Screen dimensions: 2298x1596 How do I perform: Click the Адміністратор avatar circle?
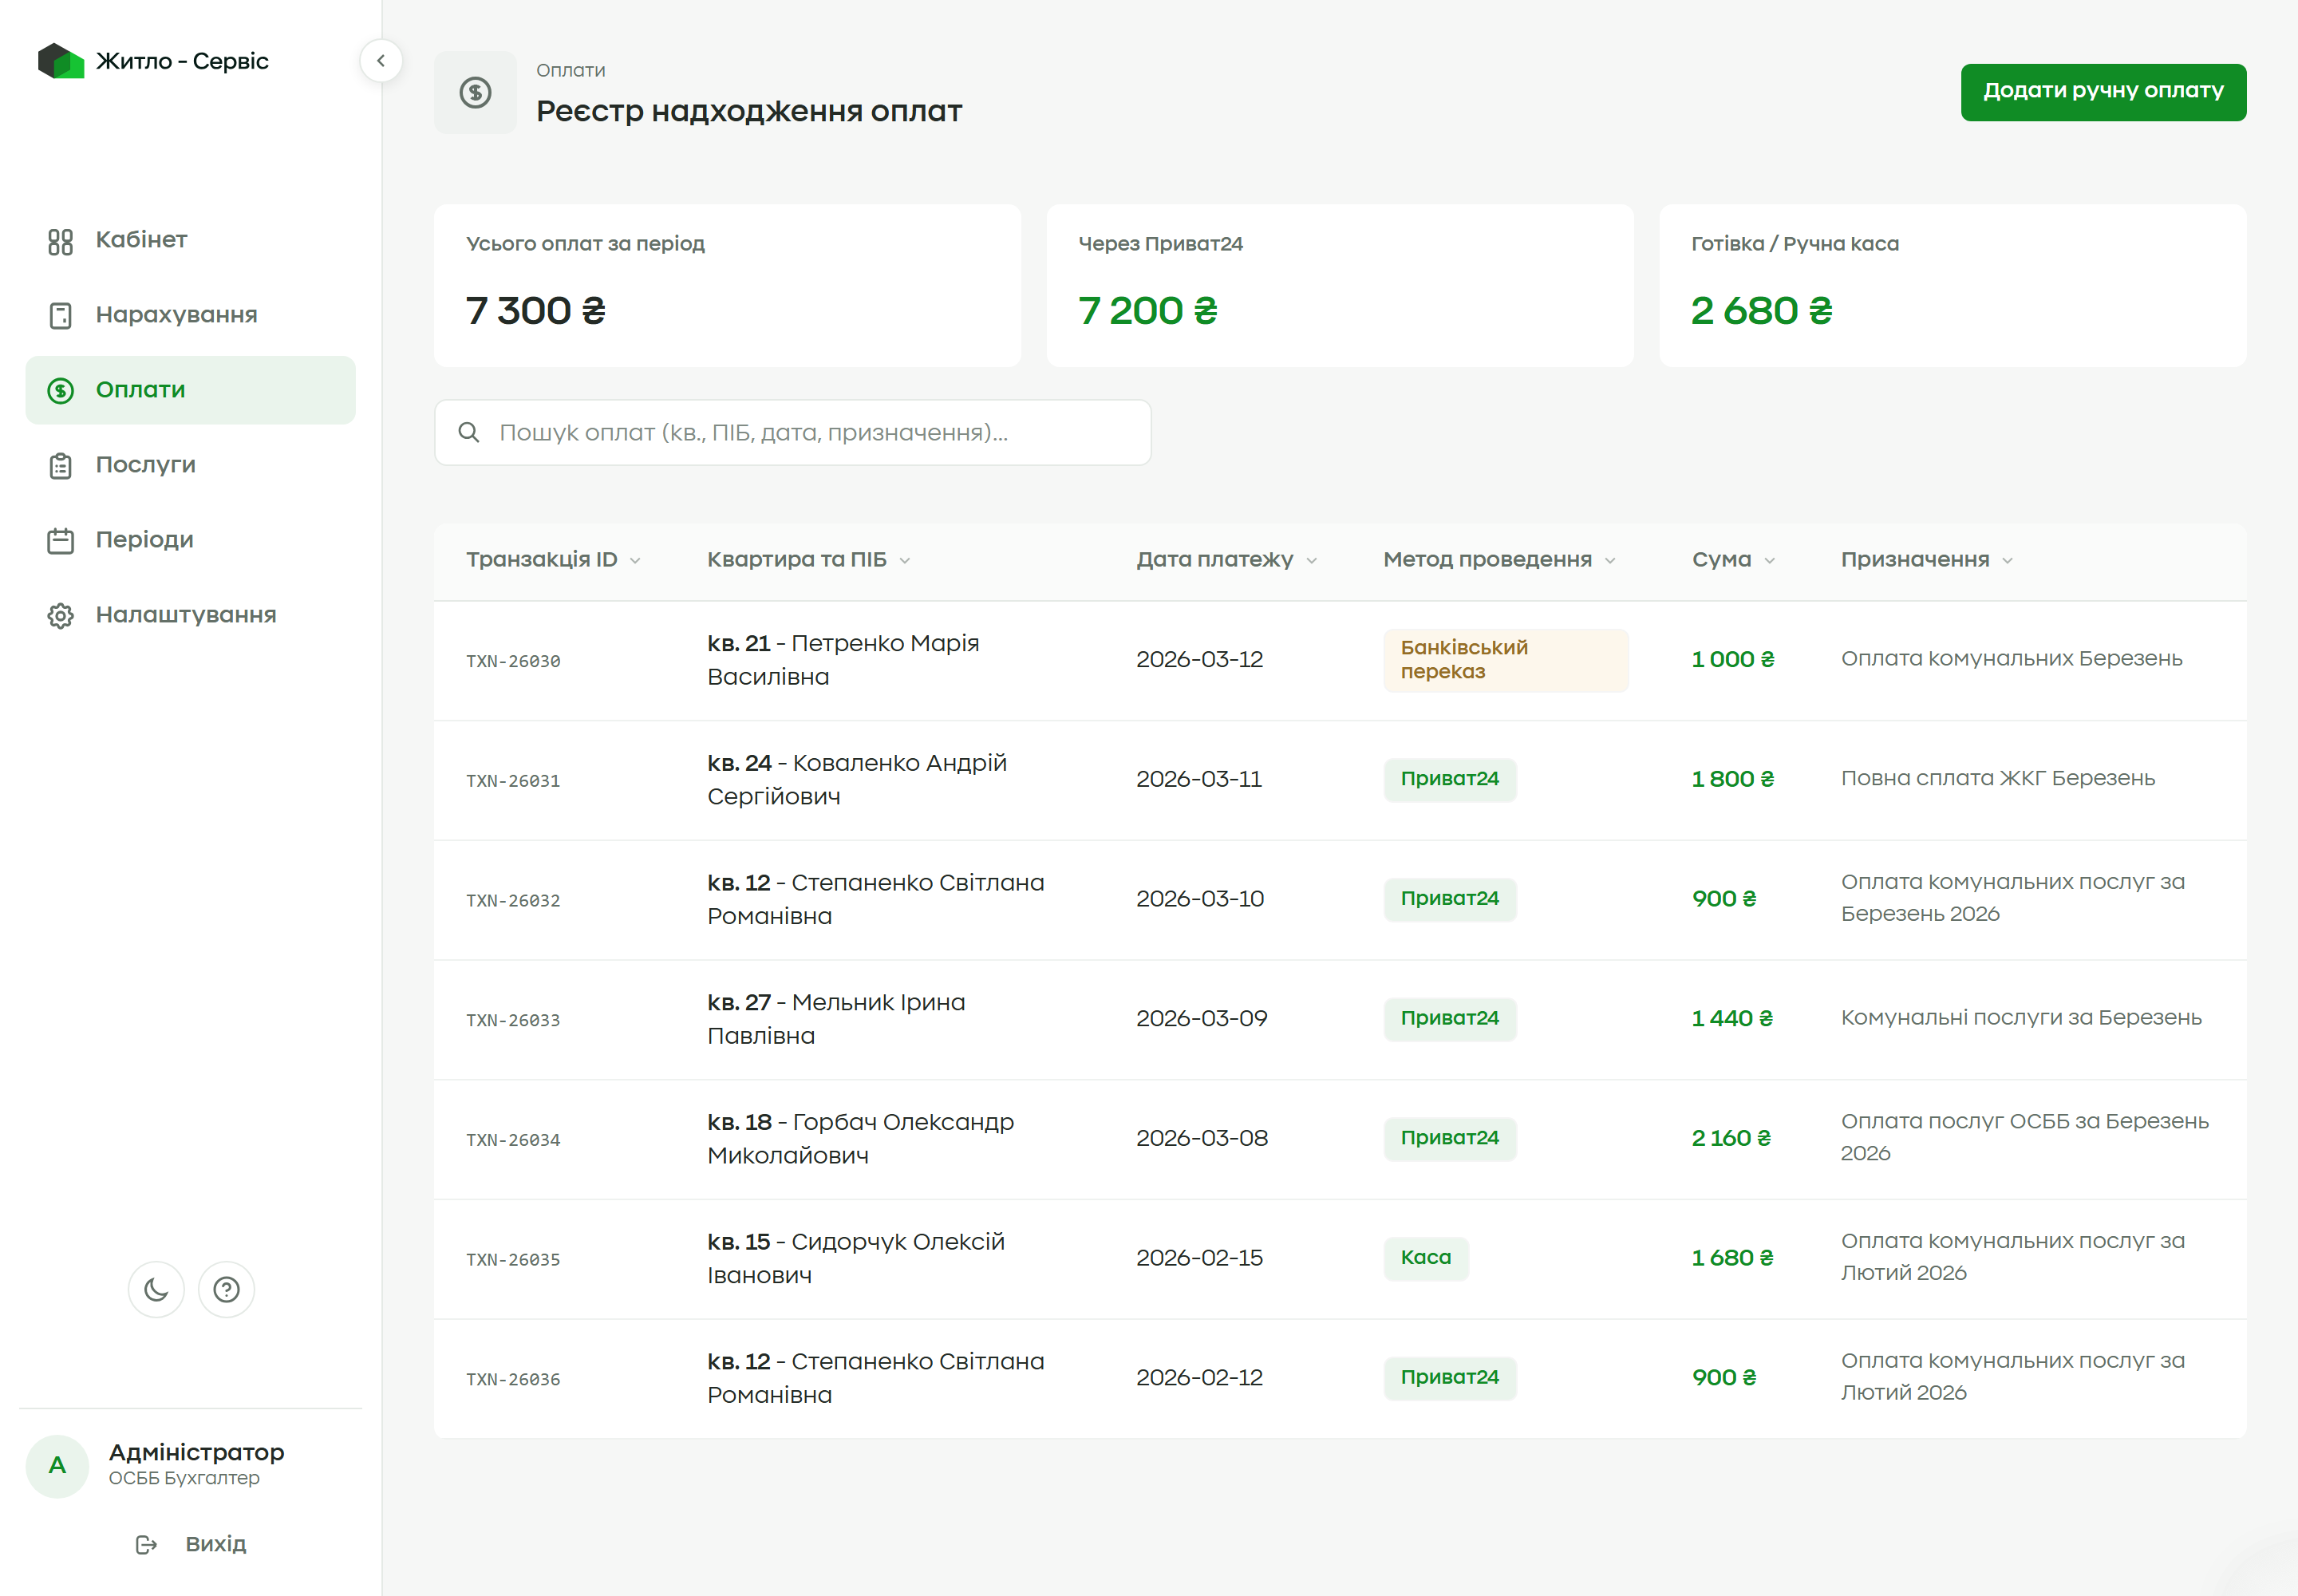coord(57,1465)
